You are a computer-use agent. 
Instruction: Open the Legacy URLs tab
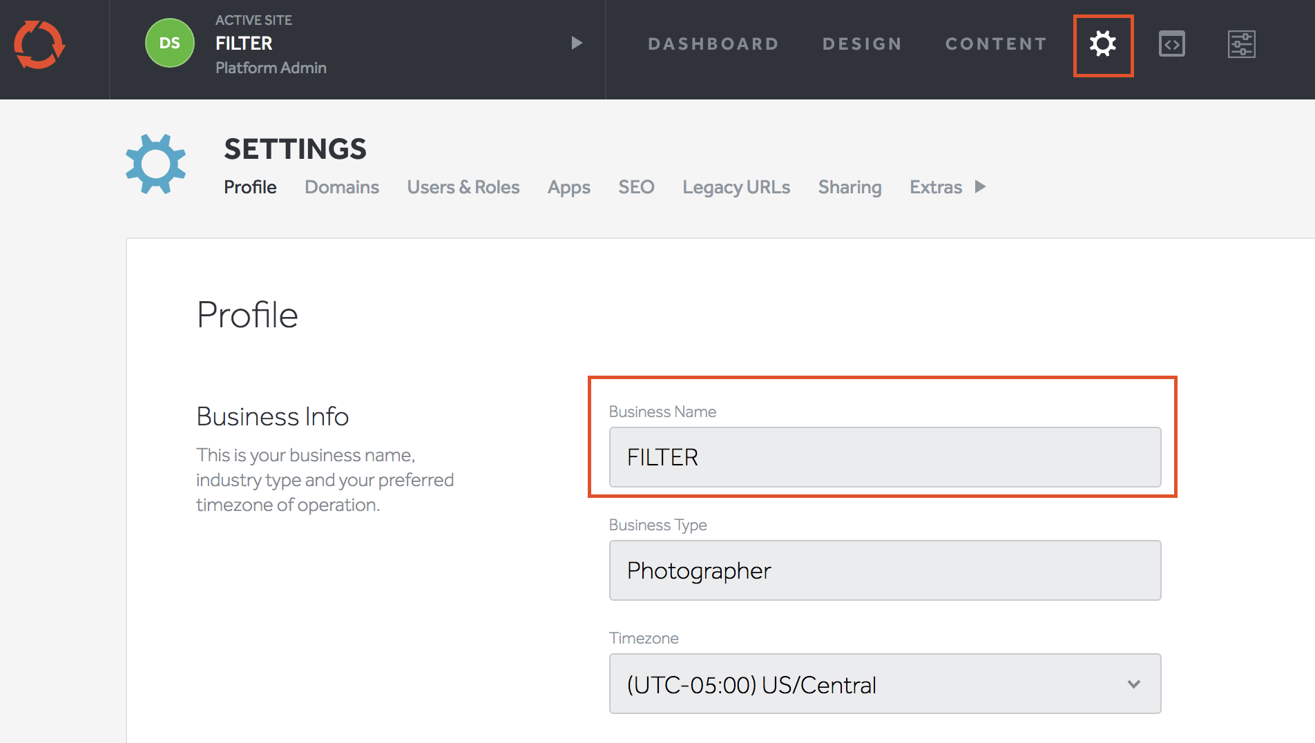(736, 187)
